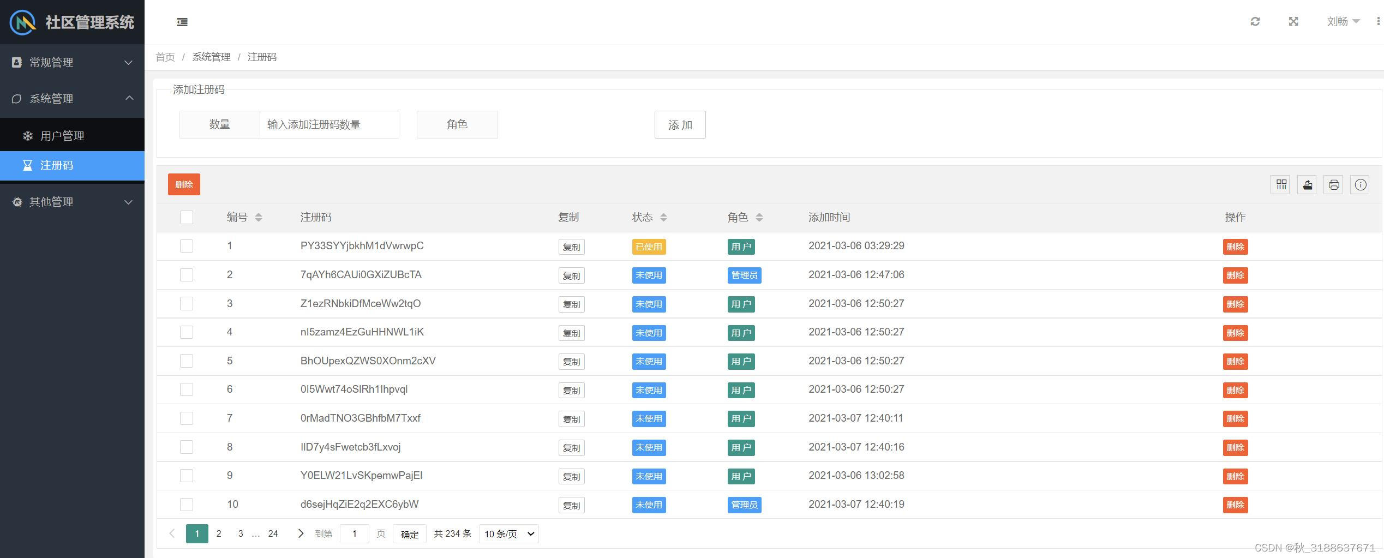
Task: Check the row 7 checkbox 0rMadTNO3GBhfbM7Txxf
Action: 187,418
